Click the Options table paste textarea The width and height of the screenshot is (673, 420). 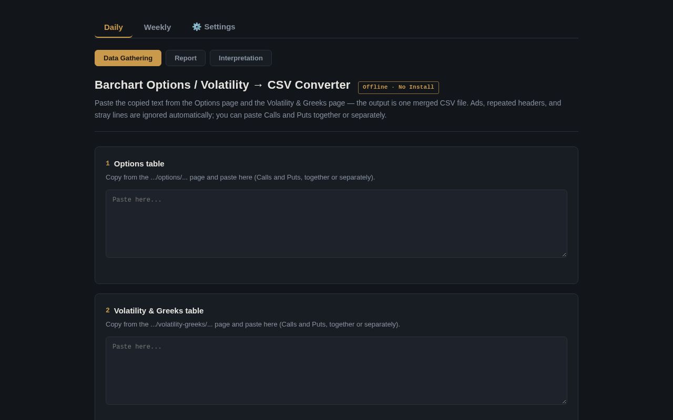tap(336, 224)
